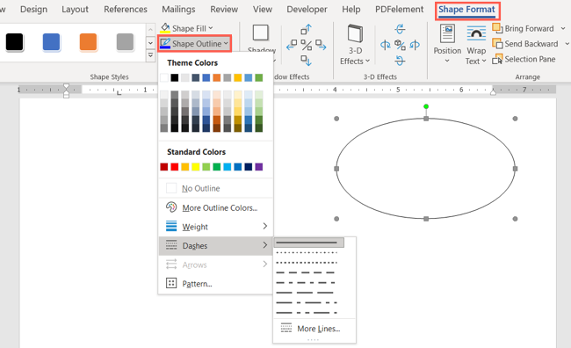Open the Help tab
The image size is (571, 348).
351,9
